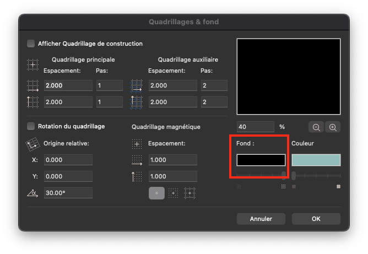Zoom out the grid preview

[316, 127]
